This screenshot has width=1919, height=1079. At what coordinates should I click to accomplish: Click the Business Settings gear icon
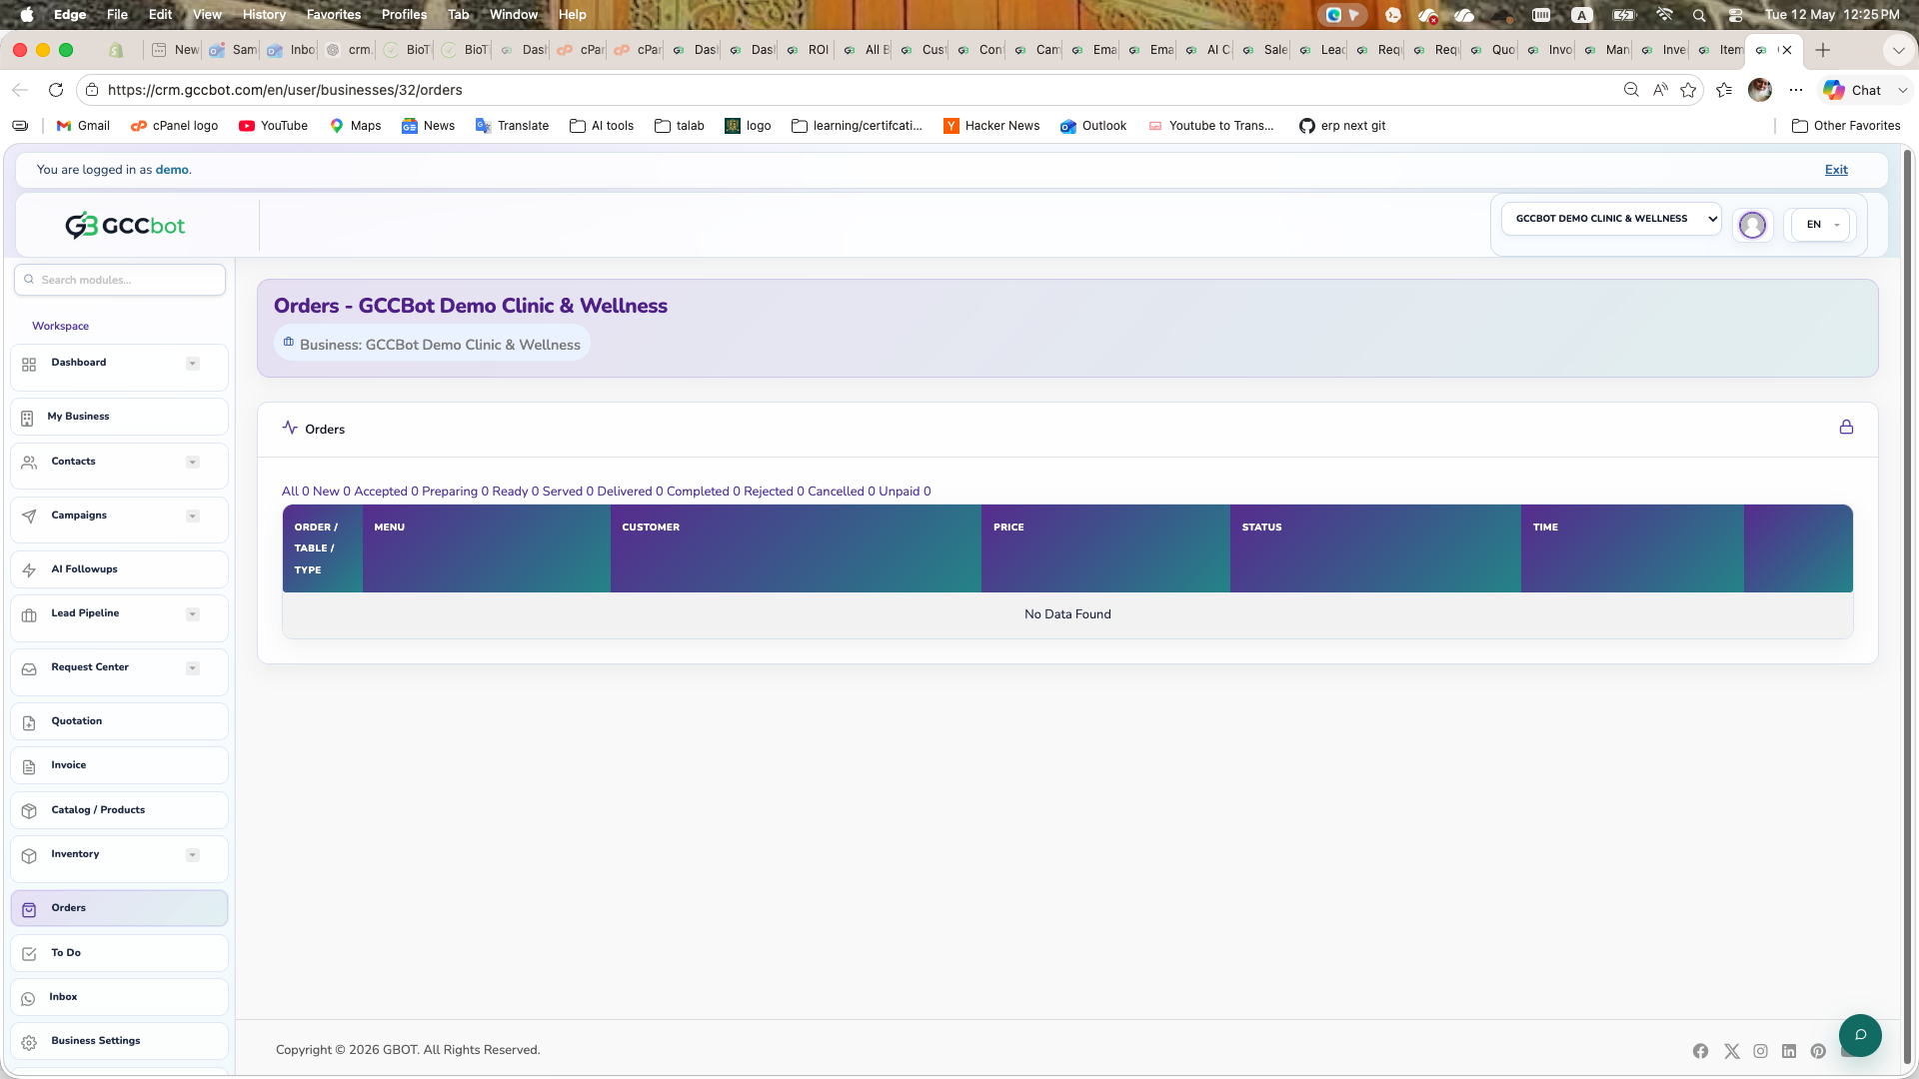click(29, 1042)
